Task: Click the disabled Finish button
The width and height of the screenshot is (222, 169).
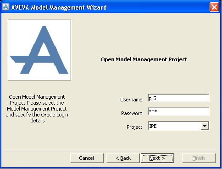Action: (199, 158)
